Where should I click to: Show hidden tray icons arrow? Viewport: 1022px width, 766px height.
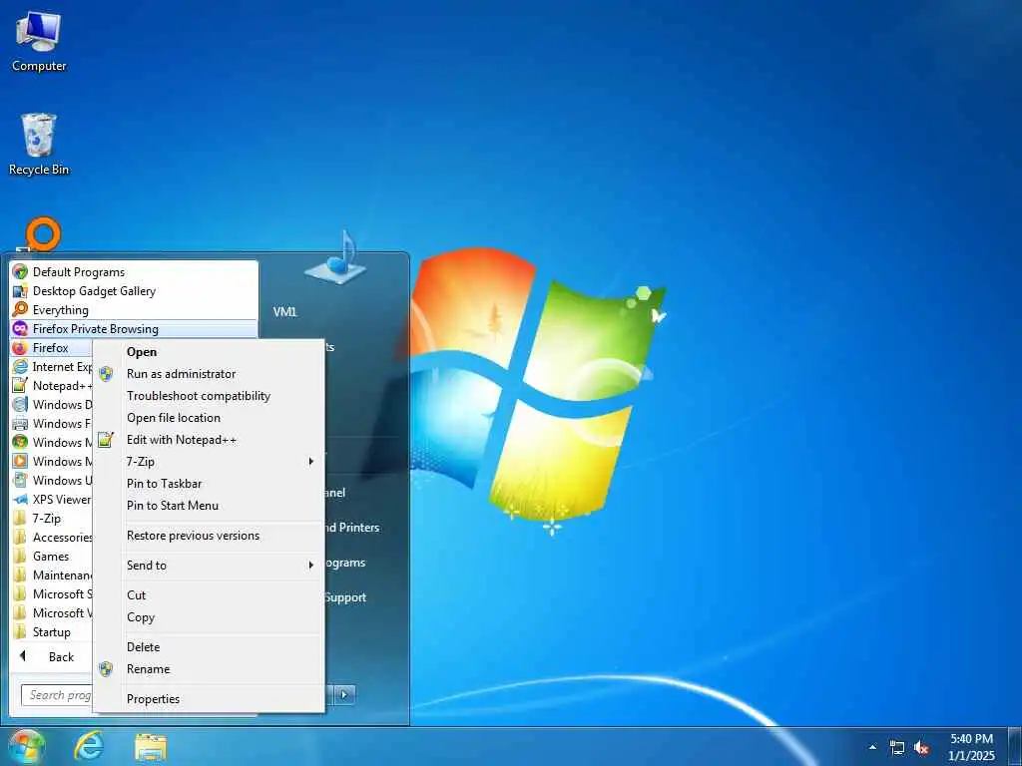872,748
